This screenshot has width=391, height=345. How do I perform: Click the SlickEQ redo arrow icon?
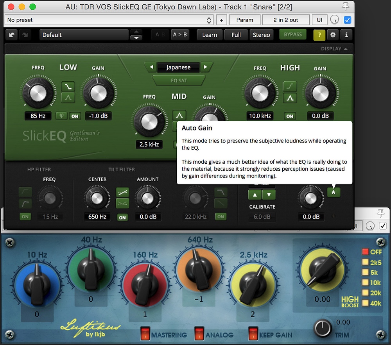pos(25,35)
